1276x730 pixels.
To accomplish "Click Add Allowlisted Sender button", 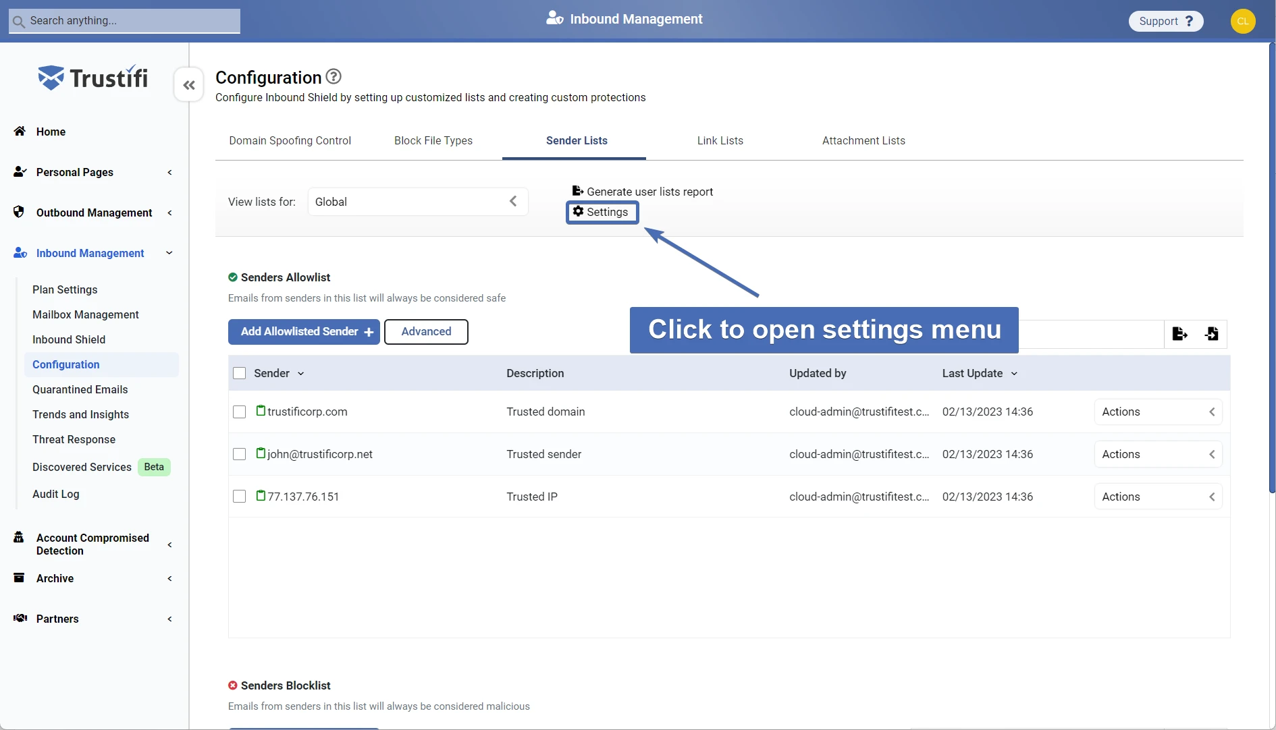I will tap(304, 332).
